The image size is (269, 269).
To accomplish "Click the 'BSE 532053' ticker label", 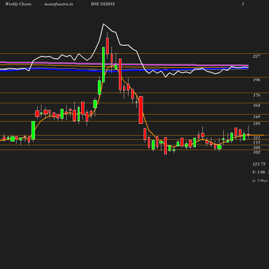I will [x=103, y=4].
